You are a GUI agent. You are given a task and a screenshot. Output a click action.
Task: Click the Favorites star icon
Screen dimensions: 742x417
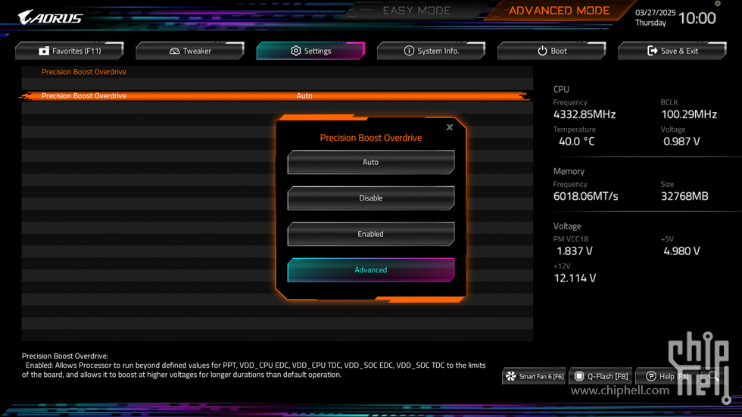44,51
